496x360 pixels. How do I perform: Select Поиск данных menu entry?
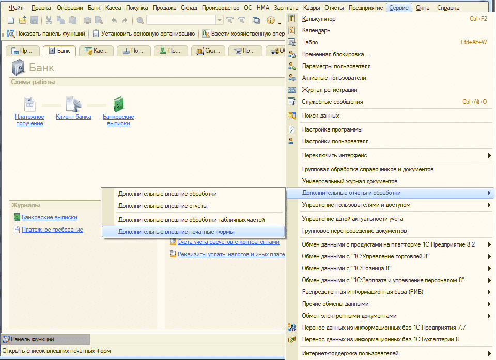(320, 116)
